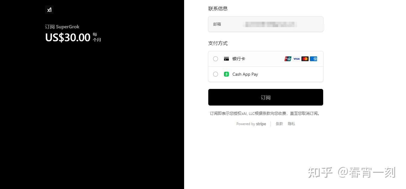Click the Mastercard logo
The height and width of the screenshot is (189, 406).
[x=305, y=59]
